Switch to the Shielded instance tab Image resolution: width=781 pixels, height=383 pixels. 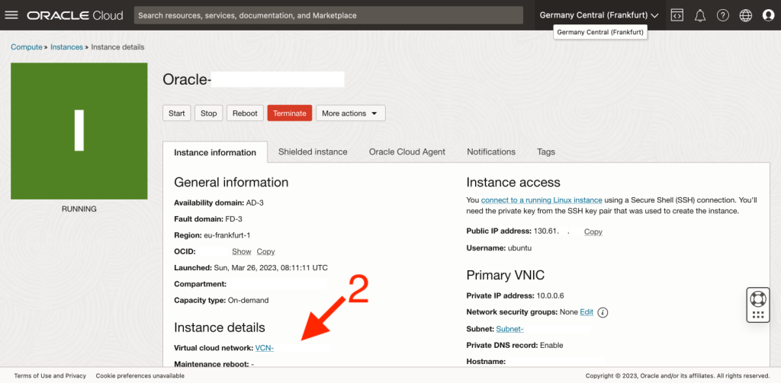click(313, 152)
